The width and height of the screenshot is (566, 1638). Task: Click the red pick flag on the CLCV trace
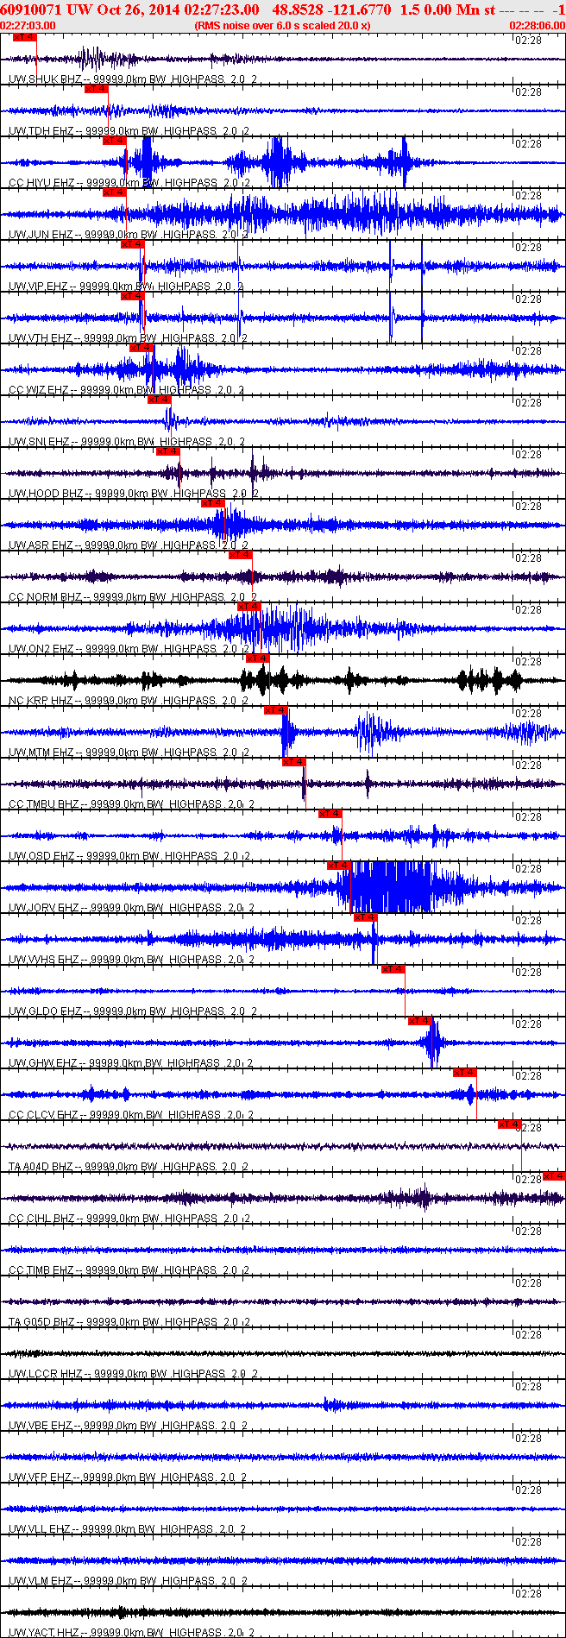coord(464,1073)
